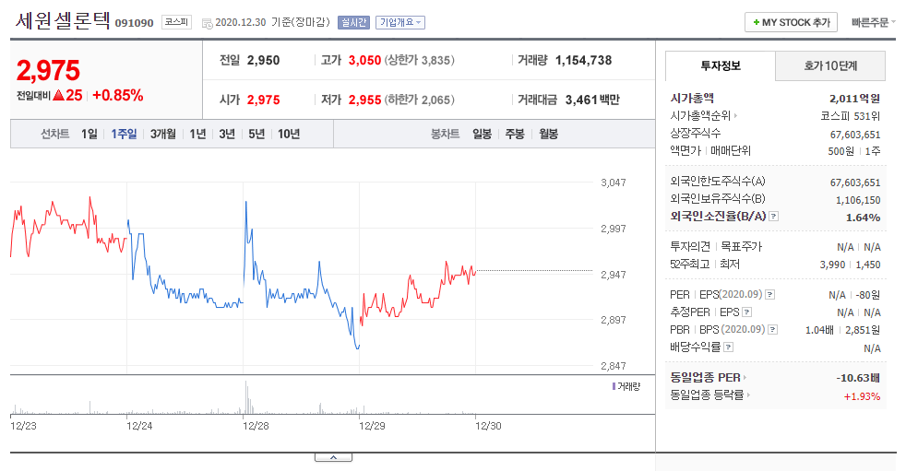Screen dimensions: 906x471
Task: Click help icon next to 외국인소진율(B/A)
Action: [x=774, y=217]
